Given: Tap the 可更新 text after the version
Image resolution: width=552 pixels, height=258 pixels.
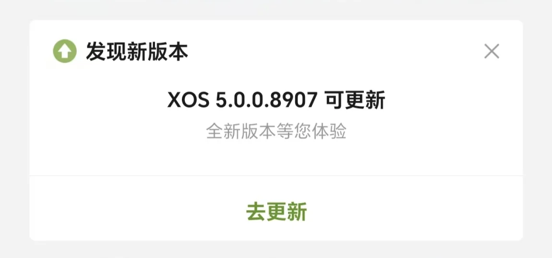Looking at the screenshot, I should [355, 101].
